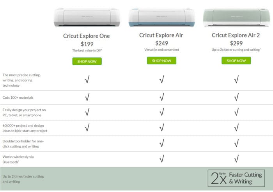Open the Cricut Explore One machine image
Image resolution: width=273 pixels, height=192 pixels.
[x=87, y=18]
